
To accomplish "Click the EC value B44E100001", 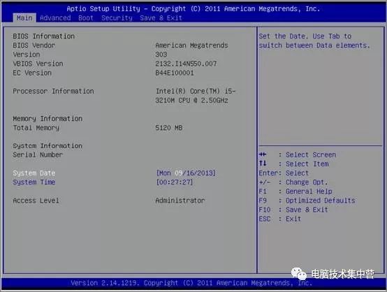I will 175,73.
